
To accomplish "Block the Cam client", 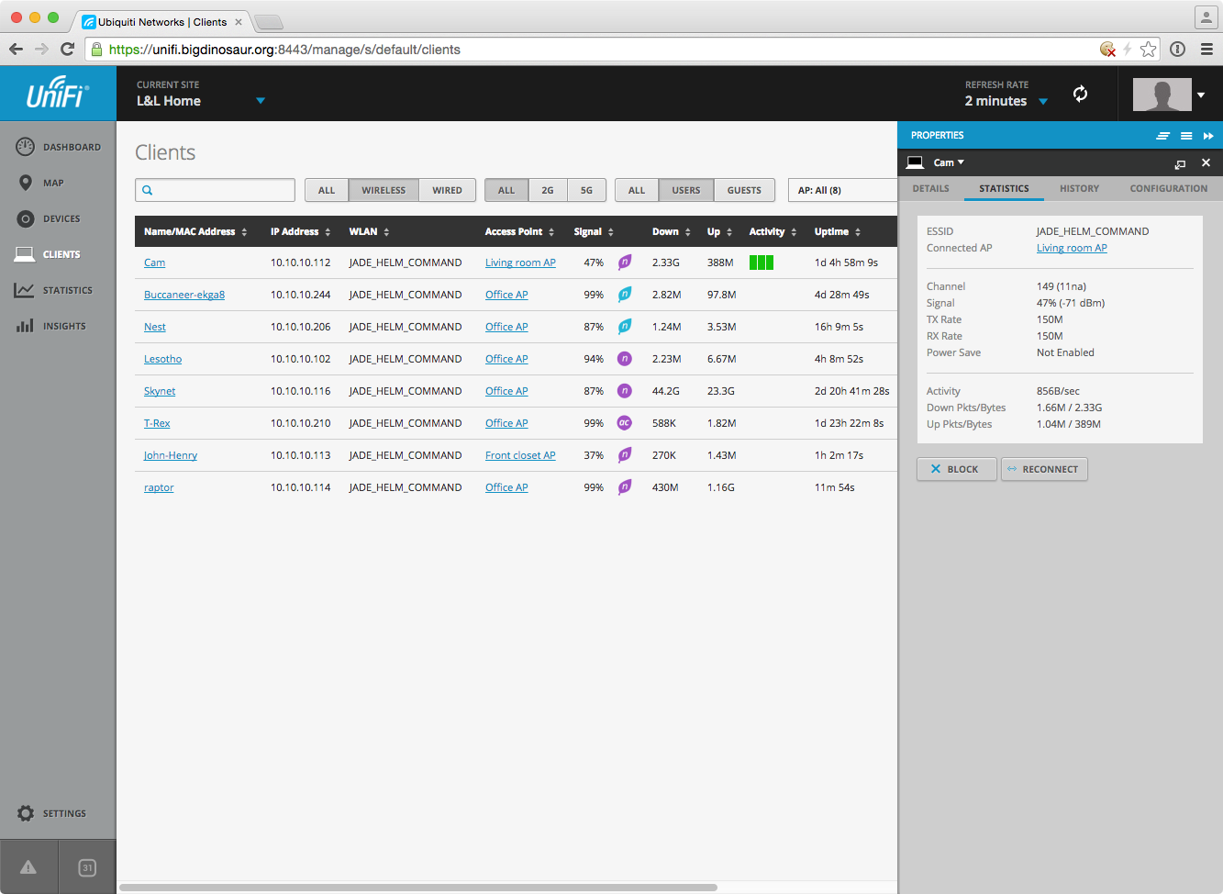I will click(x=955, y=469).
